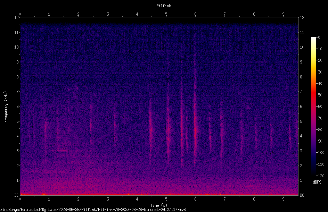Screen dimensions: 328x212
Task: Click the "0" tick on the bottom time axis
Action: point(20,199)
